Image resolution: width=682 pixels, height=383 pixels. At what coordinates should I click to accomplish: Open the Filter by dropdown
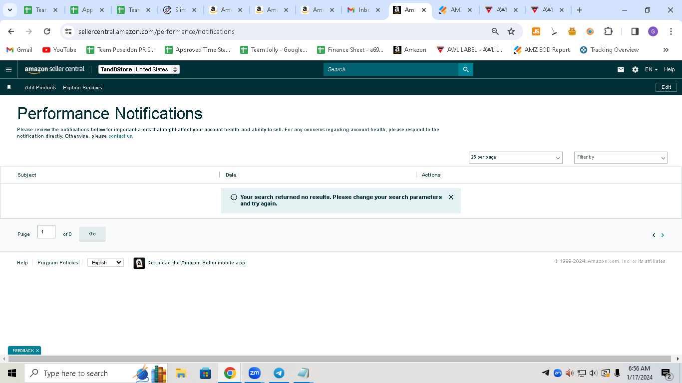621,158
